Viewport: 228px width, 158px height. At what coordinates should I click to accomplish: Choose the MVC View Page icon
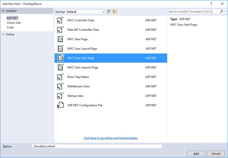coord(60,39)
